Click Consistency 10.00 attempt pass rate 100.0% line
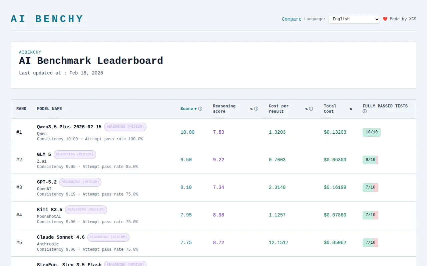The width and height of the screenshot is (427, 266). coord(90,139)
